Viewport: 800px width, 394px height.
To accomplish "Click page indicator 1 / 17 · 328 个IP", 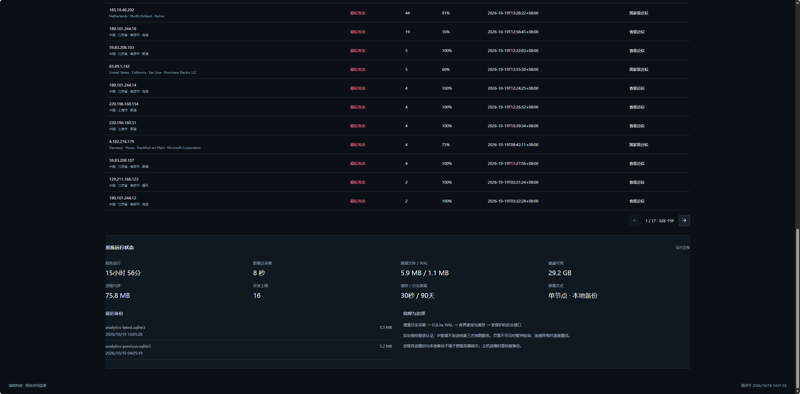I will pos(660,221).
